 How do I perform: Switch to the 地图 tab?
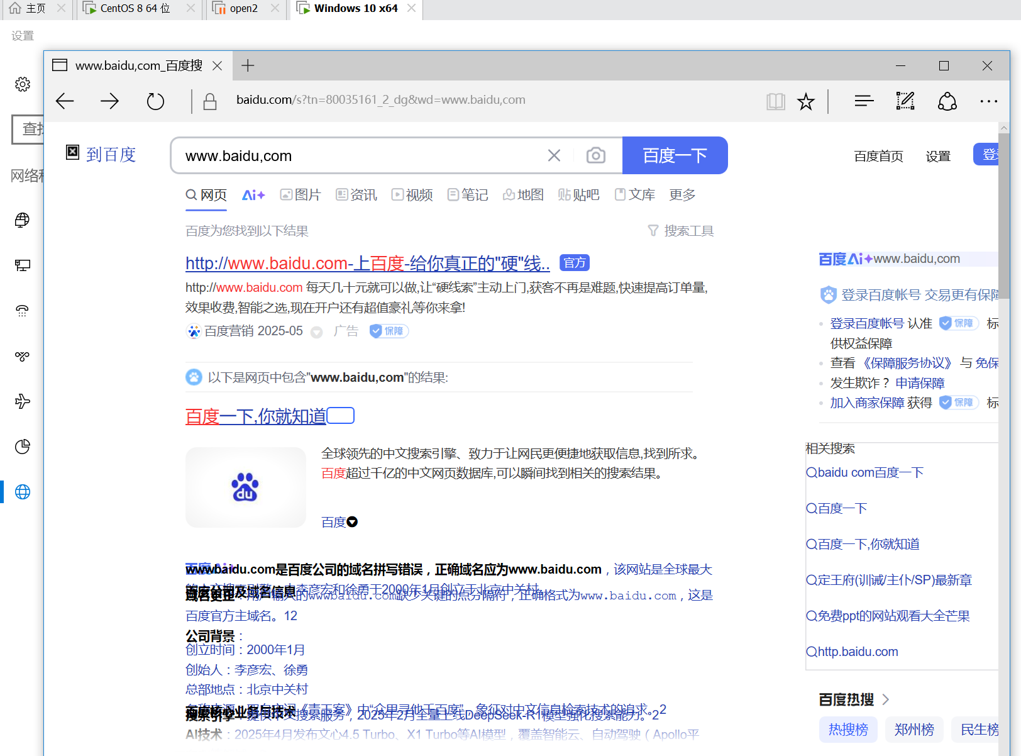[523, 195]
